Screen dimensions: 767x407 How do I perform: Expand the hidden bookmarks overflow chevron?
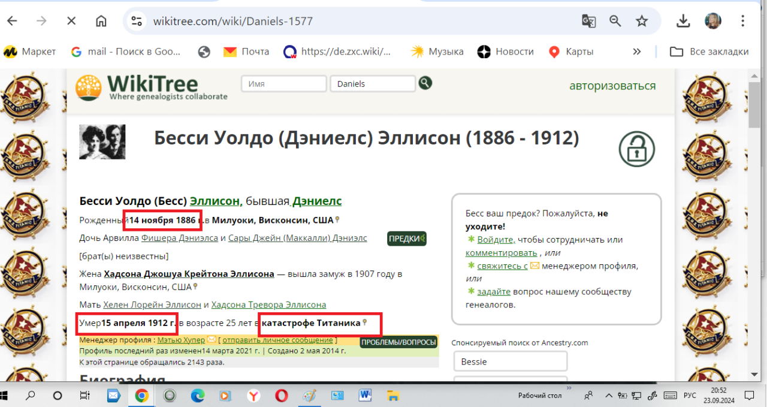[637, 52]
